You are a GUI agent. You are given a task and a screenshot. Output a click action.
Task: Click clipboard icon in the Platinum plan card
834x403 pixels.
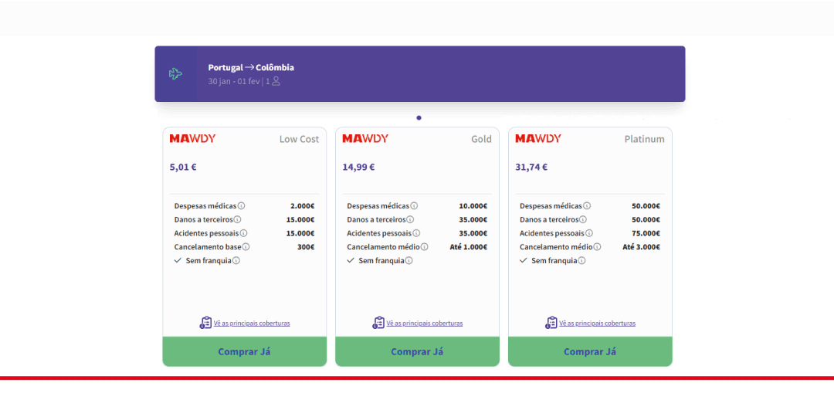tap(551, 323)
